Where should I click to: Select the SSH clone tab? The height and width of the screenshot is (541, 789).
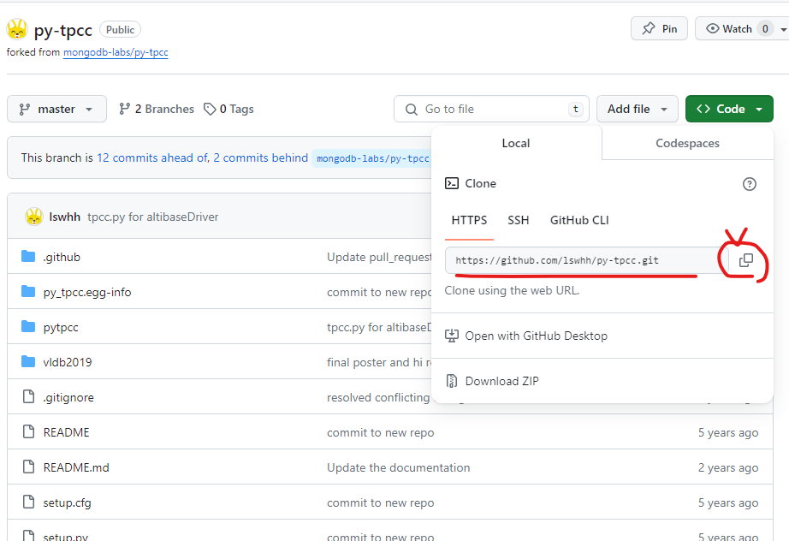click(518, 220)
